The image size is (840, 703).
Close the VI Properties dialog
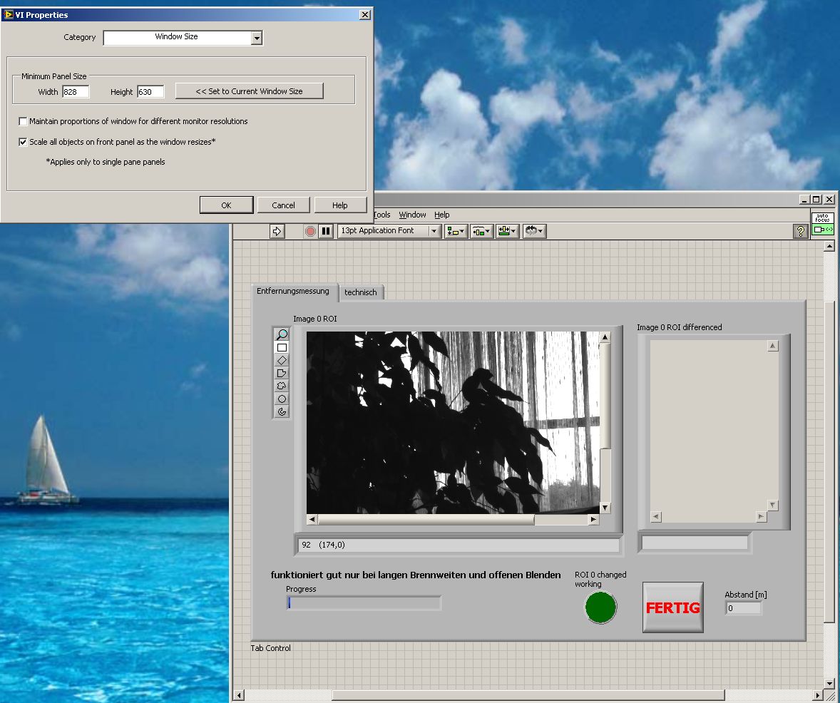tap(365, 14)
